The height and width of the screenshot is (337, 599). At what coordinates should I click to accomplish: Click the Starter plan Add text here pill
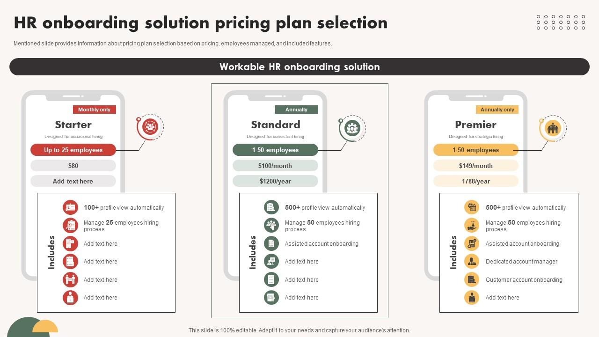click(x=73, y=181)
